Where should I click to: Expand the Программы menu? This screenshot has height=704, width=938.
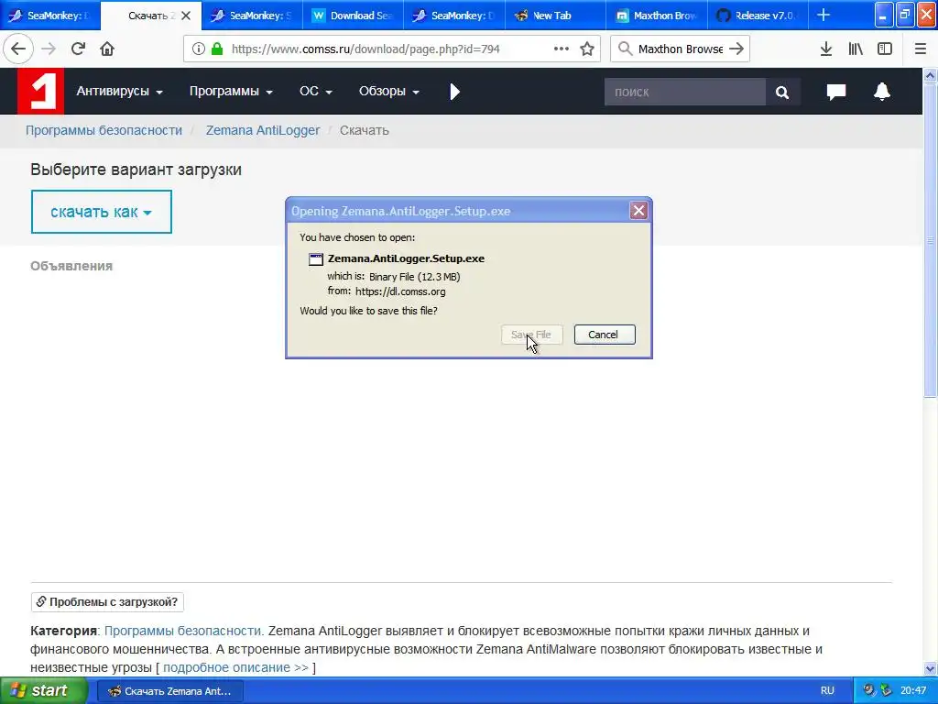click(231, 92)
